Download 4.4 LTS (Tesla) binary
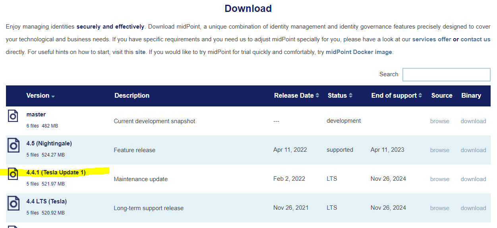The image size is (497, 228). coord(473,208)
